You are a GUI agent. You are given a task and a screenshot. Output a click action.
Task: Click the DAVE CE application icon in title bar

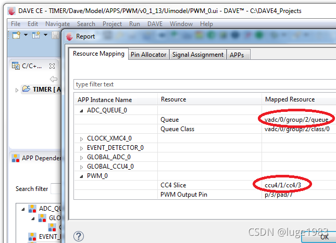(11, 11)
